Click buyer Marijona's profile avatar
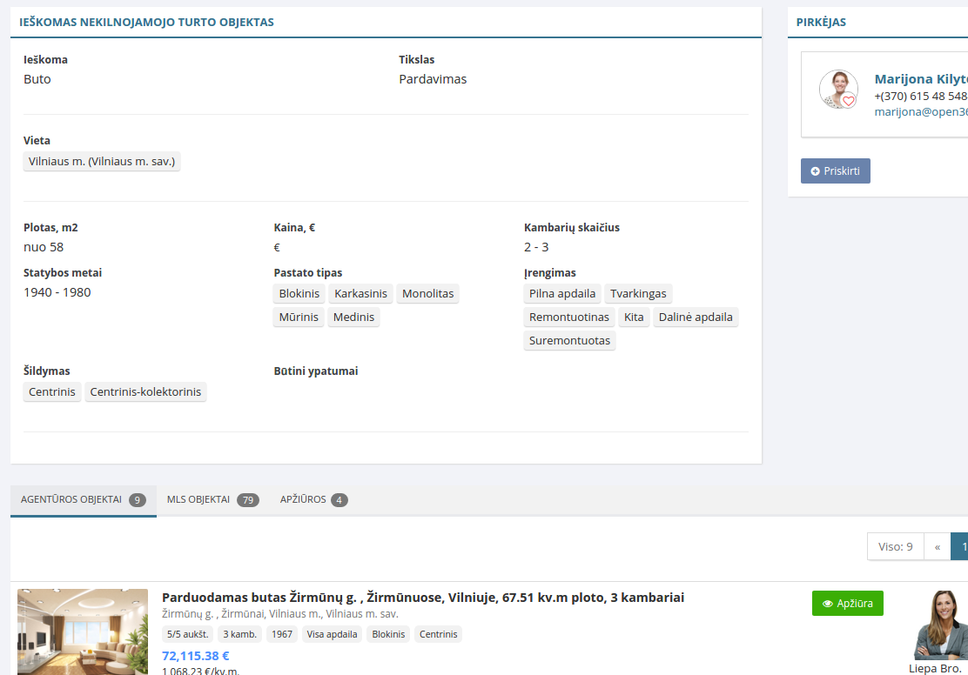Image resolution: width=968 pixels, height=675 pixels. click(837, 89)
